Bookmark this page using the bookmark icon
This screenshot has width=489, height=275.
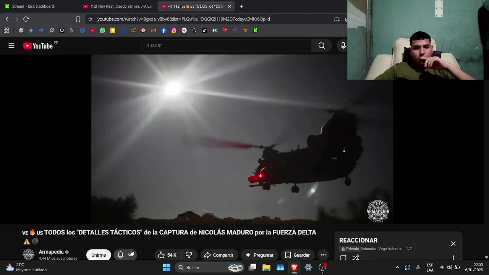coord(78,19)
